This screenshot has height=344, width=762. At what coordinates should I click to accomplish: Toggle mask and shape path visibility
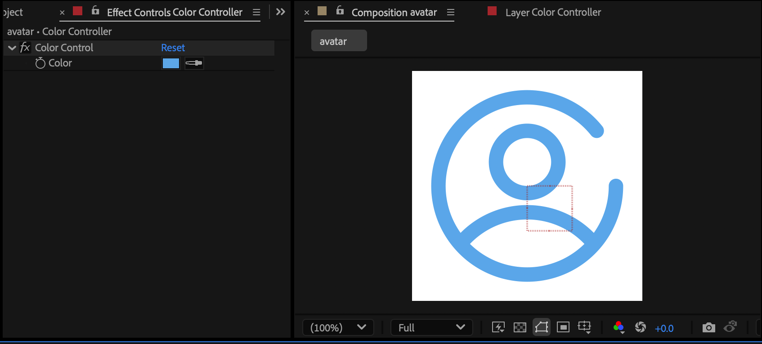click(x=542, y=327)
